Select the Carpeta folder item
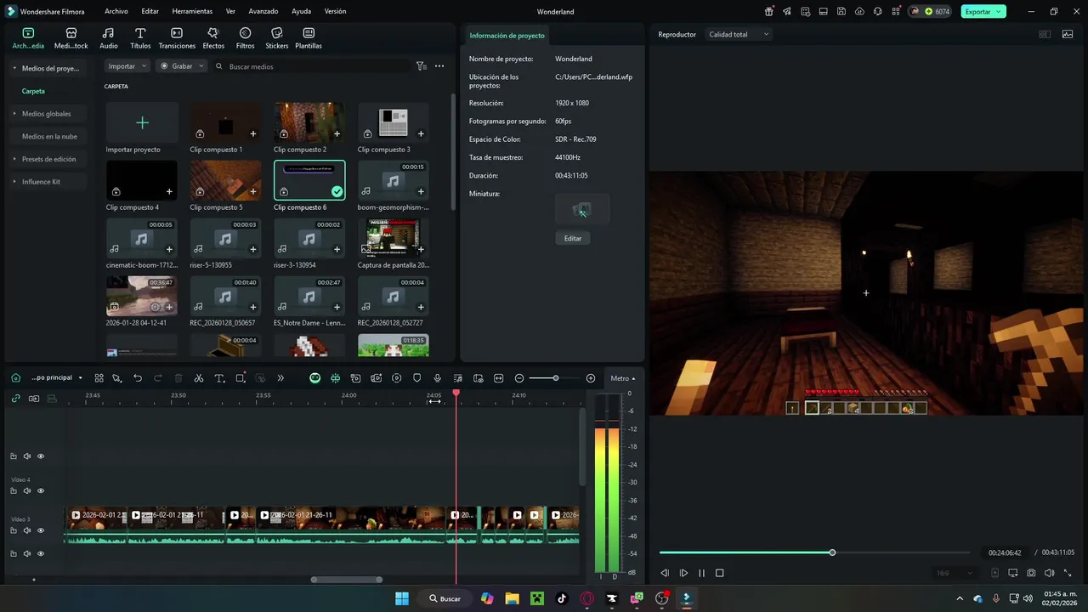 pyautogui.click(x=33, y=91)
